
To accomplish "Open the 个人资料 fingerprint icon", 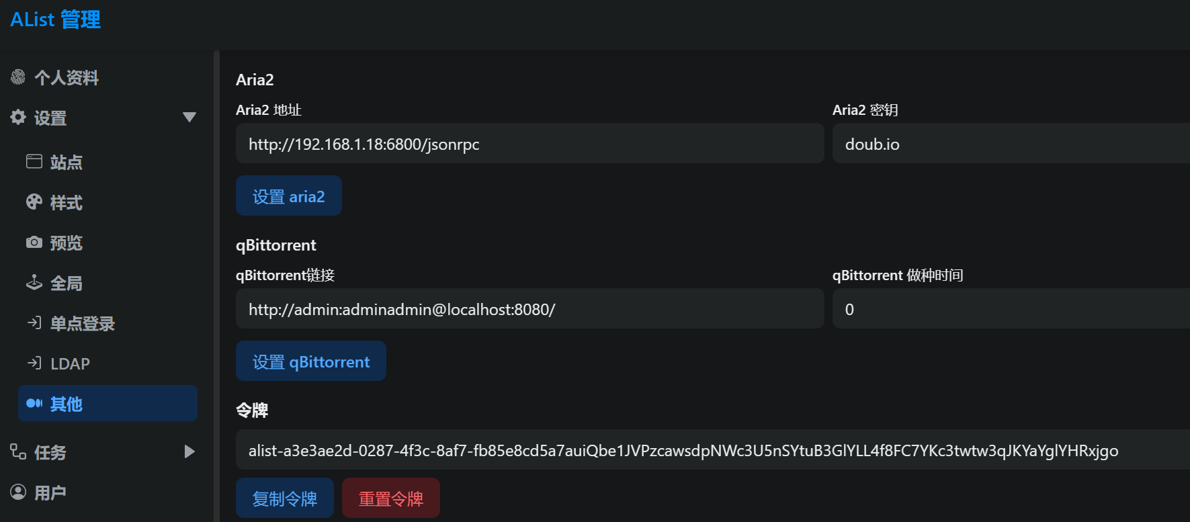I will coord(19,77).
